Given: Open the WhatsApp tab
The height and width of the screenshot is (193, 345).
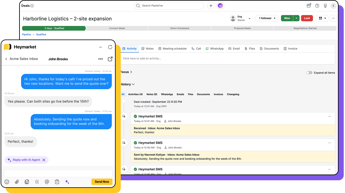Looking at the screenshot, I should [215, 49].
